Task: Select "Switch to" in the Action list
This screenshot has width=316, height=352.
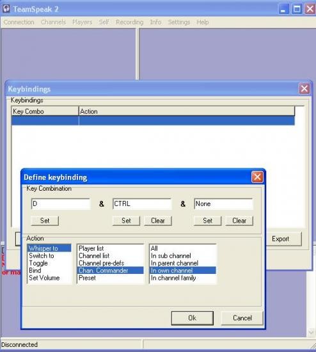Action: [x=42, y=256]
